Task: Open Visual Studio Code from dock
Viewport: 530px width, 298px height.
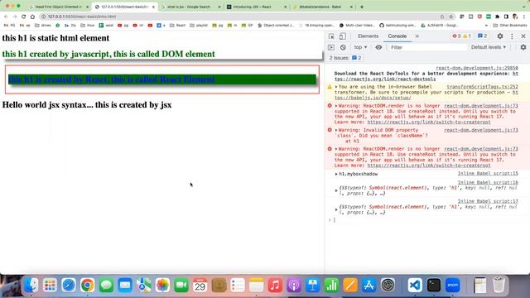Action: point(415,285)
